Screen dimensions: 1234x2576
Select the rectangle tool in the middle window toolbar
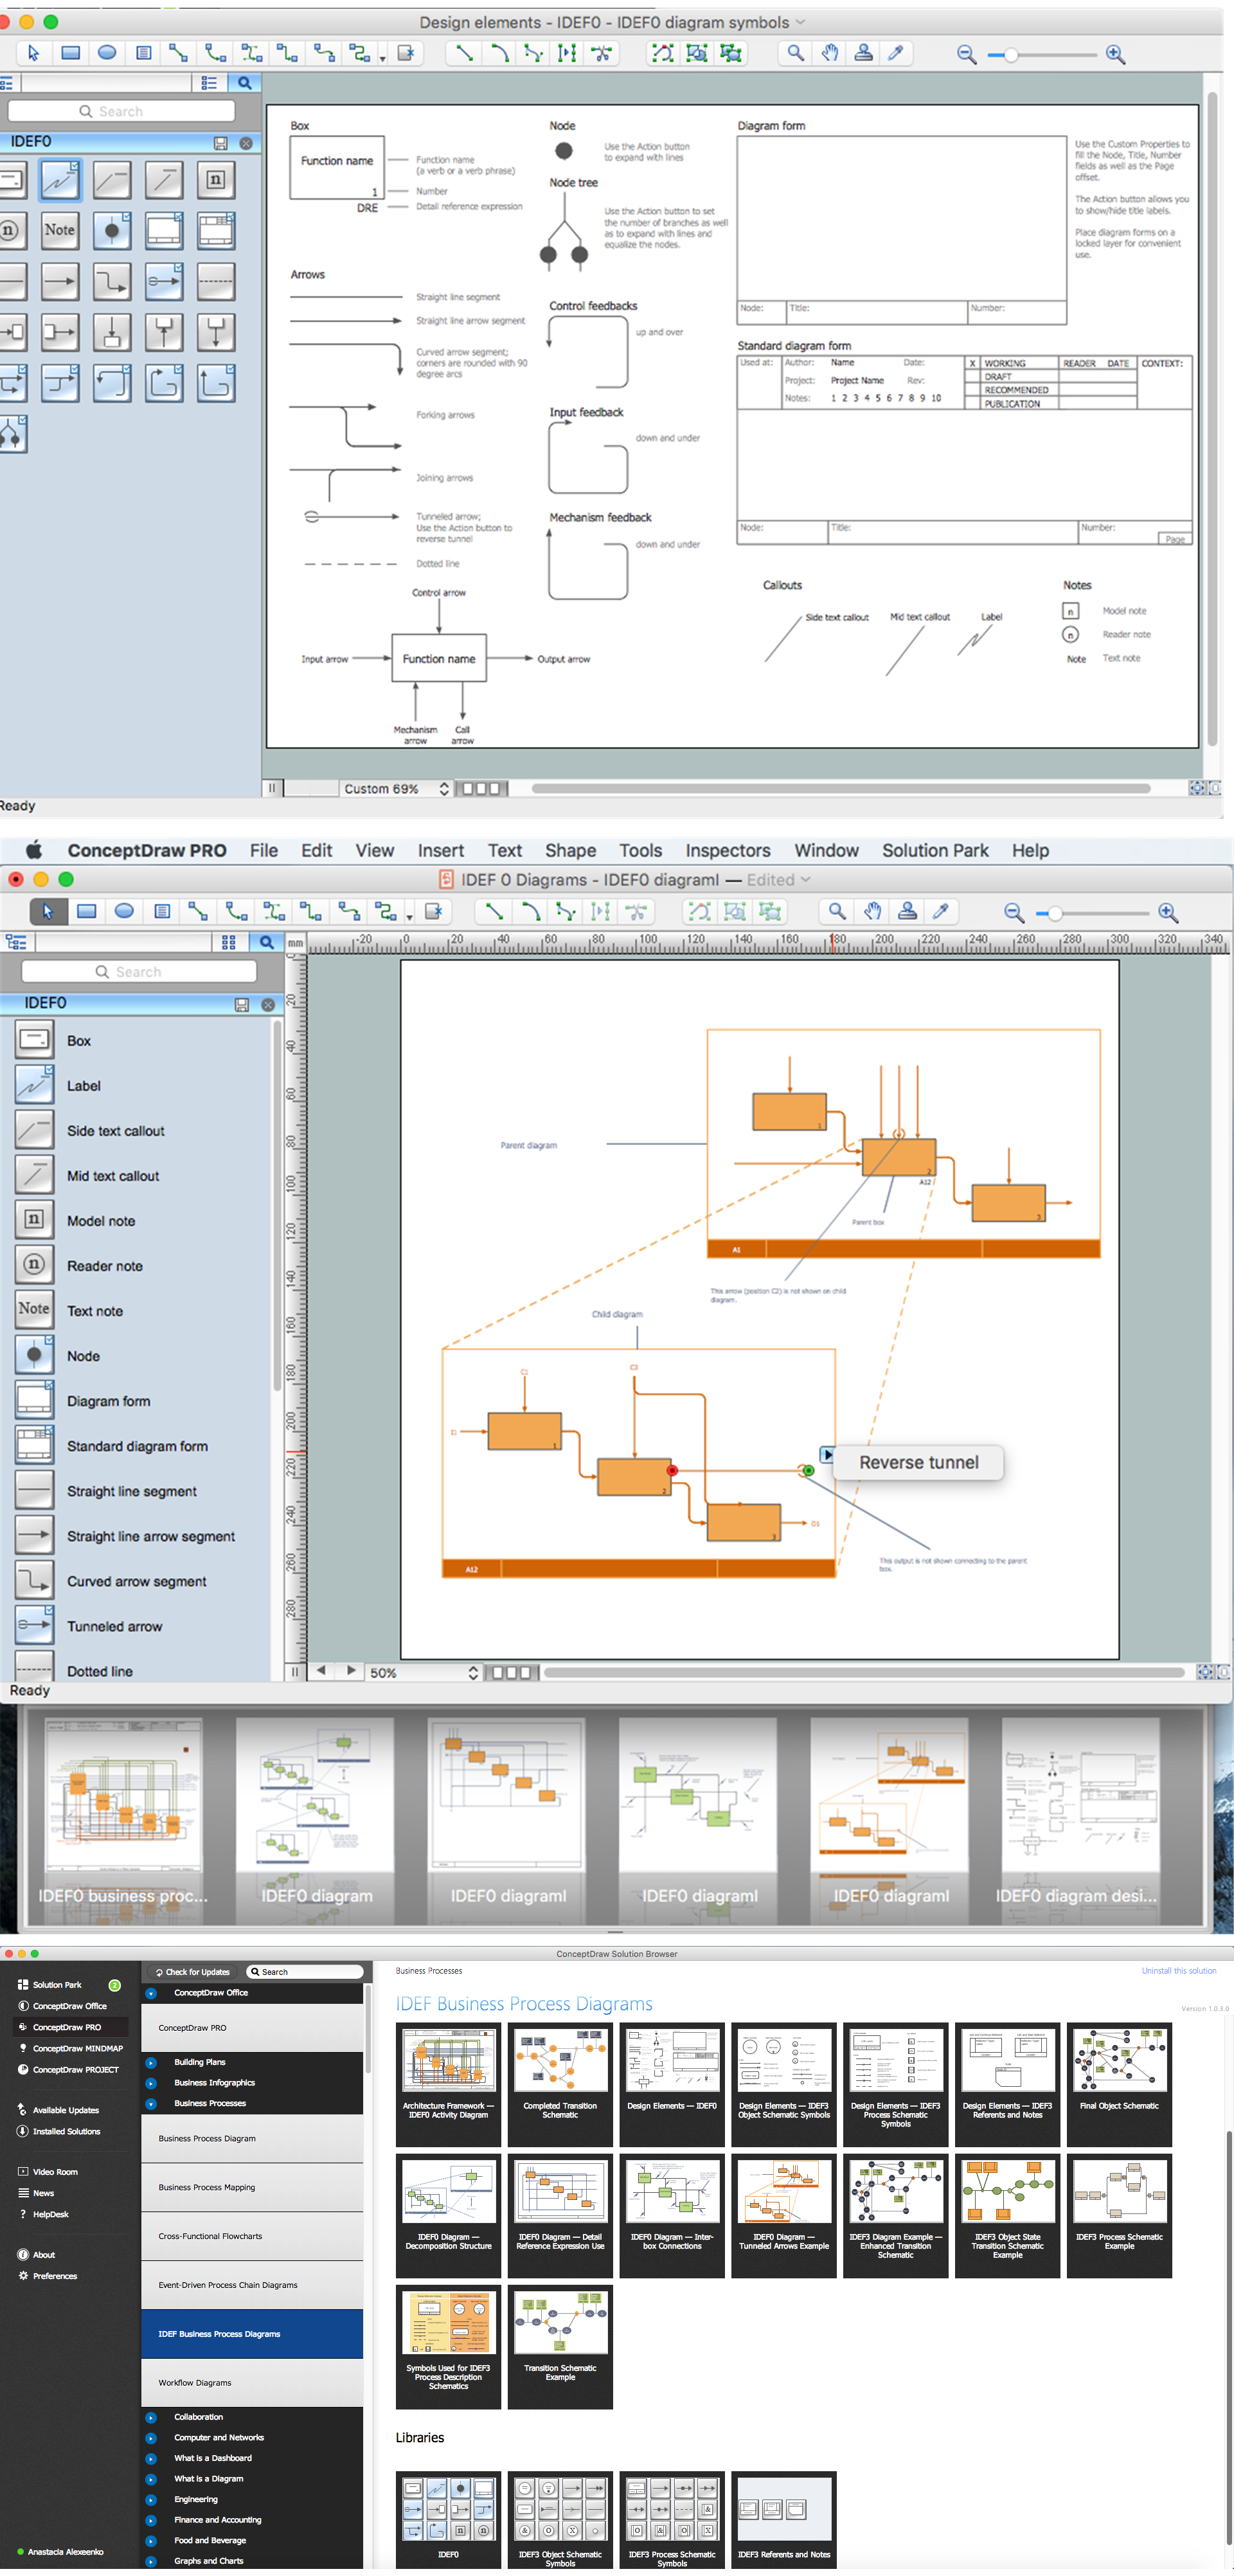click(x=87, y=911)
